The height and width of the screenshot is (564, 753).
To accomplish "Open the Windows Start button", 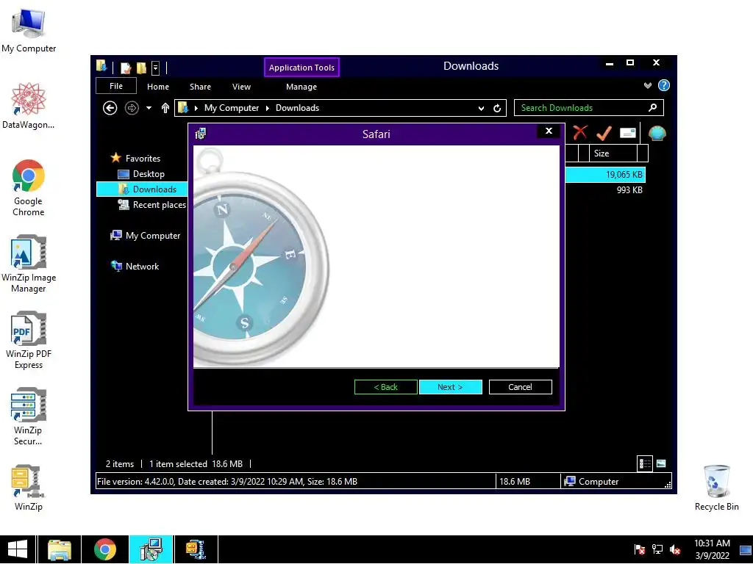I will (18, 549).
